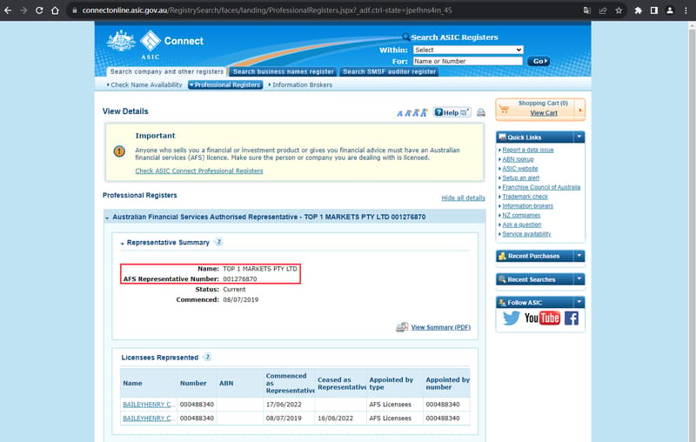This screenshot has height=442, width=696.
Task: Click the Go search button
Action: 539,61
